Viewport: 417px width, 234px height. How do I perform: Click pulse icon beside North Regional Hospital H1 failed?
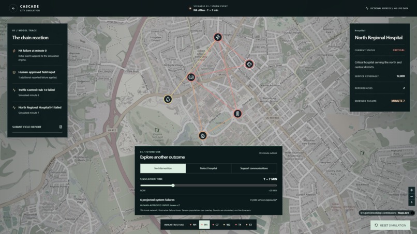14,107
